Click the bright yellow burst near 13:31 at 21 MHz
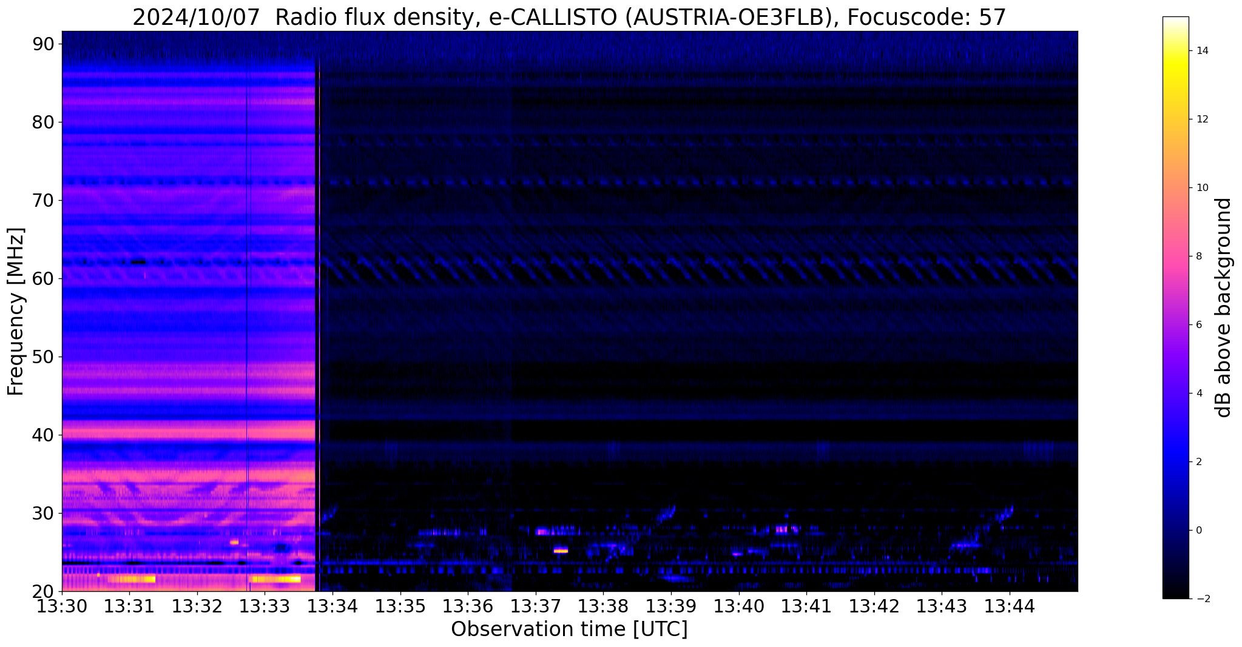 point(132,580)
